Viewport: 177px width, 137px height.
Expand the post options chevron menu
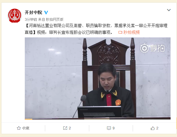(x=169, y=10)
